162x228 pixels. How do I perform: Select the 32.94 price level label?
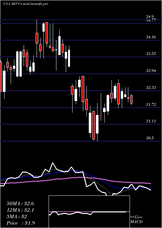pos(151,71)
